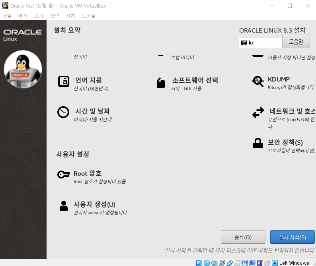Click the kr keyboard layout indicator field
Screen dimensions: 316x266
(x=261, y=43)
